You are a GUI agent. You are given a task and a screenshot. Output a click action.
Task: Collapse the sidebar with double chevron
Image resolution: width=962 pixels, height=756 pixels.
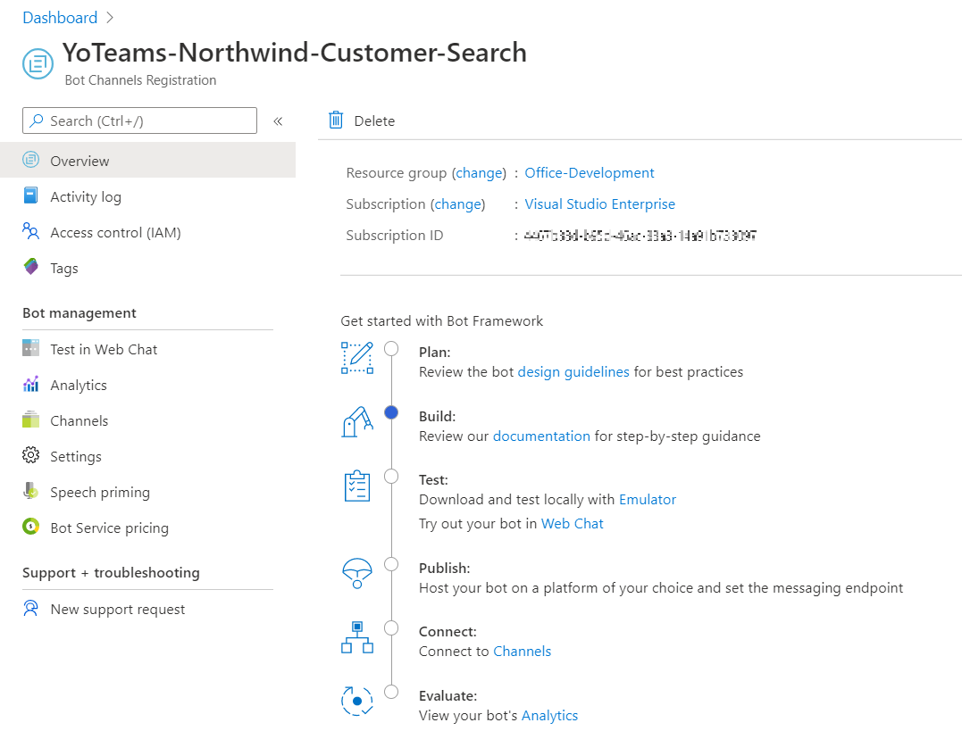coord(278,121)
